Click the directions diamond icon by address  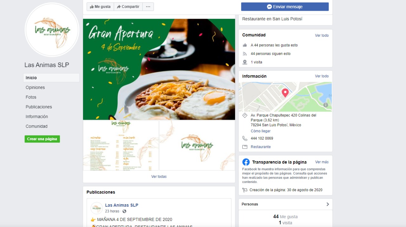click(x=245, y=116)
